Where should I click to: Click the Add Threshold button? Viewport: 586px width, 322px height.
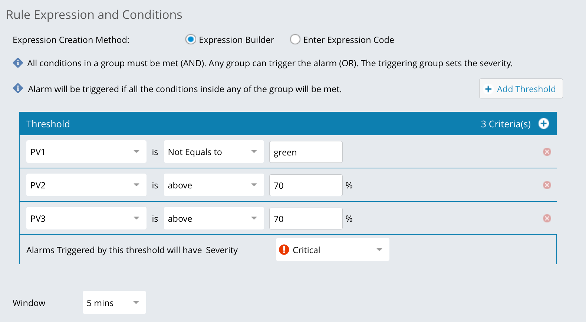pos(521,89)
